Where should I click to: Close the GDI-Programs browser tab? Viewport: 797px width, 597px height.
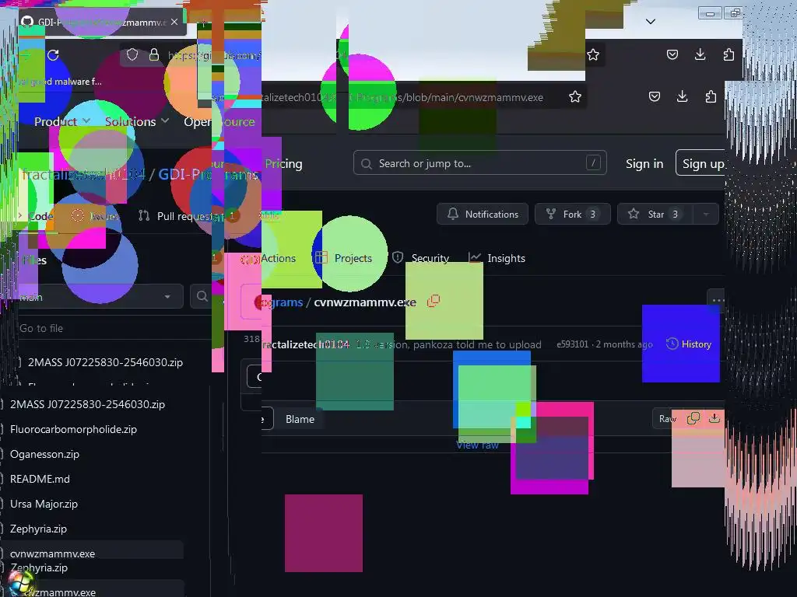click(174, 22)
